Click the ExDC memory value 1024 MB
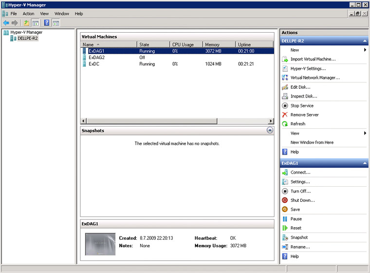370x273 pixels. click(x=213, y=64)
